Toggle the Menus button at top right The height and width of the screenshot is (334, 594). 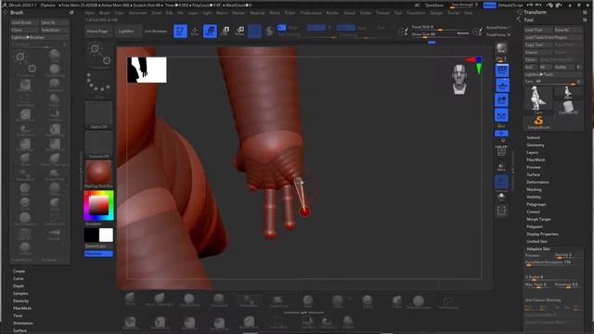(x=489, y=6)
